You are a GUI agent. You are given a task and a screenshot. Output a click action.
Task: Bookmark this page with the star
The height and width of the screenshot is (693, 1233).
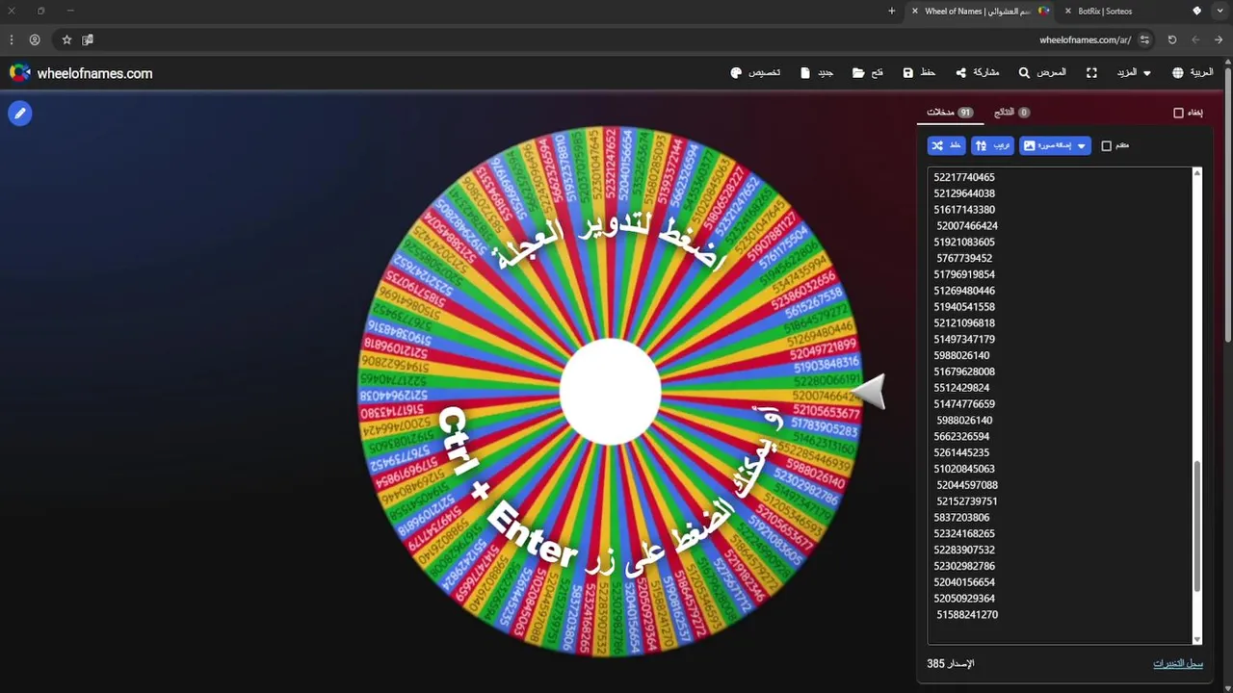pos(66,39)
